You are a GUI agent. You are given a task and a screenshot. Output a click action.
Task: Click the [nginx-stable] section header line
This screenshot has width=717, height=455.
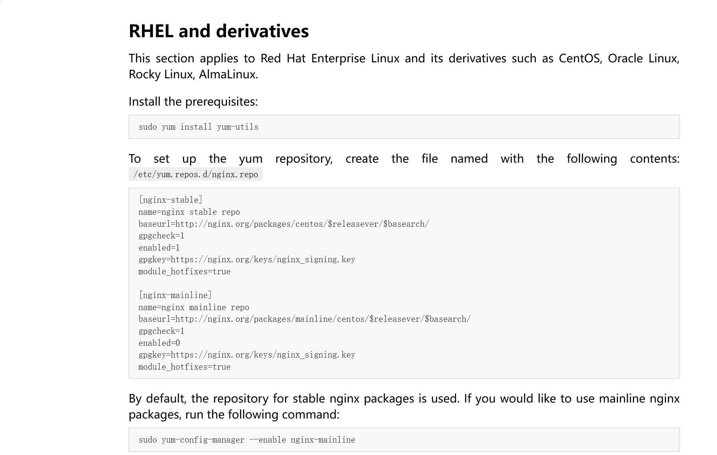coord(170,200)
